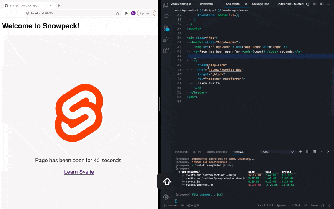Bookmark this page with the star icon
This screenshot has height=209, width=334.
pos(118,13)
